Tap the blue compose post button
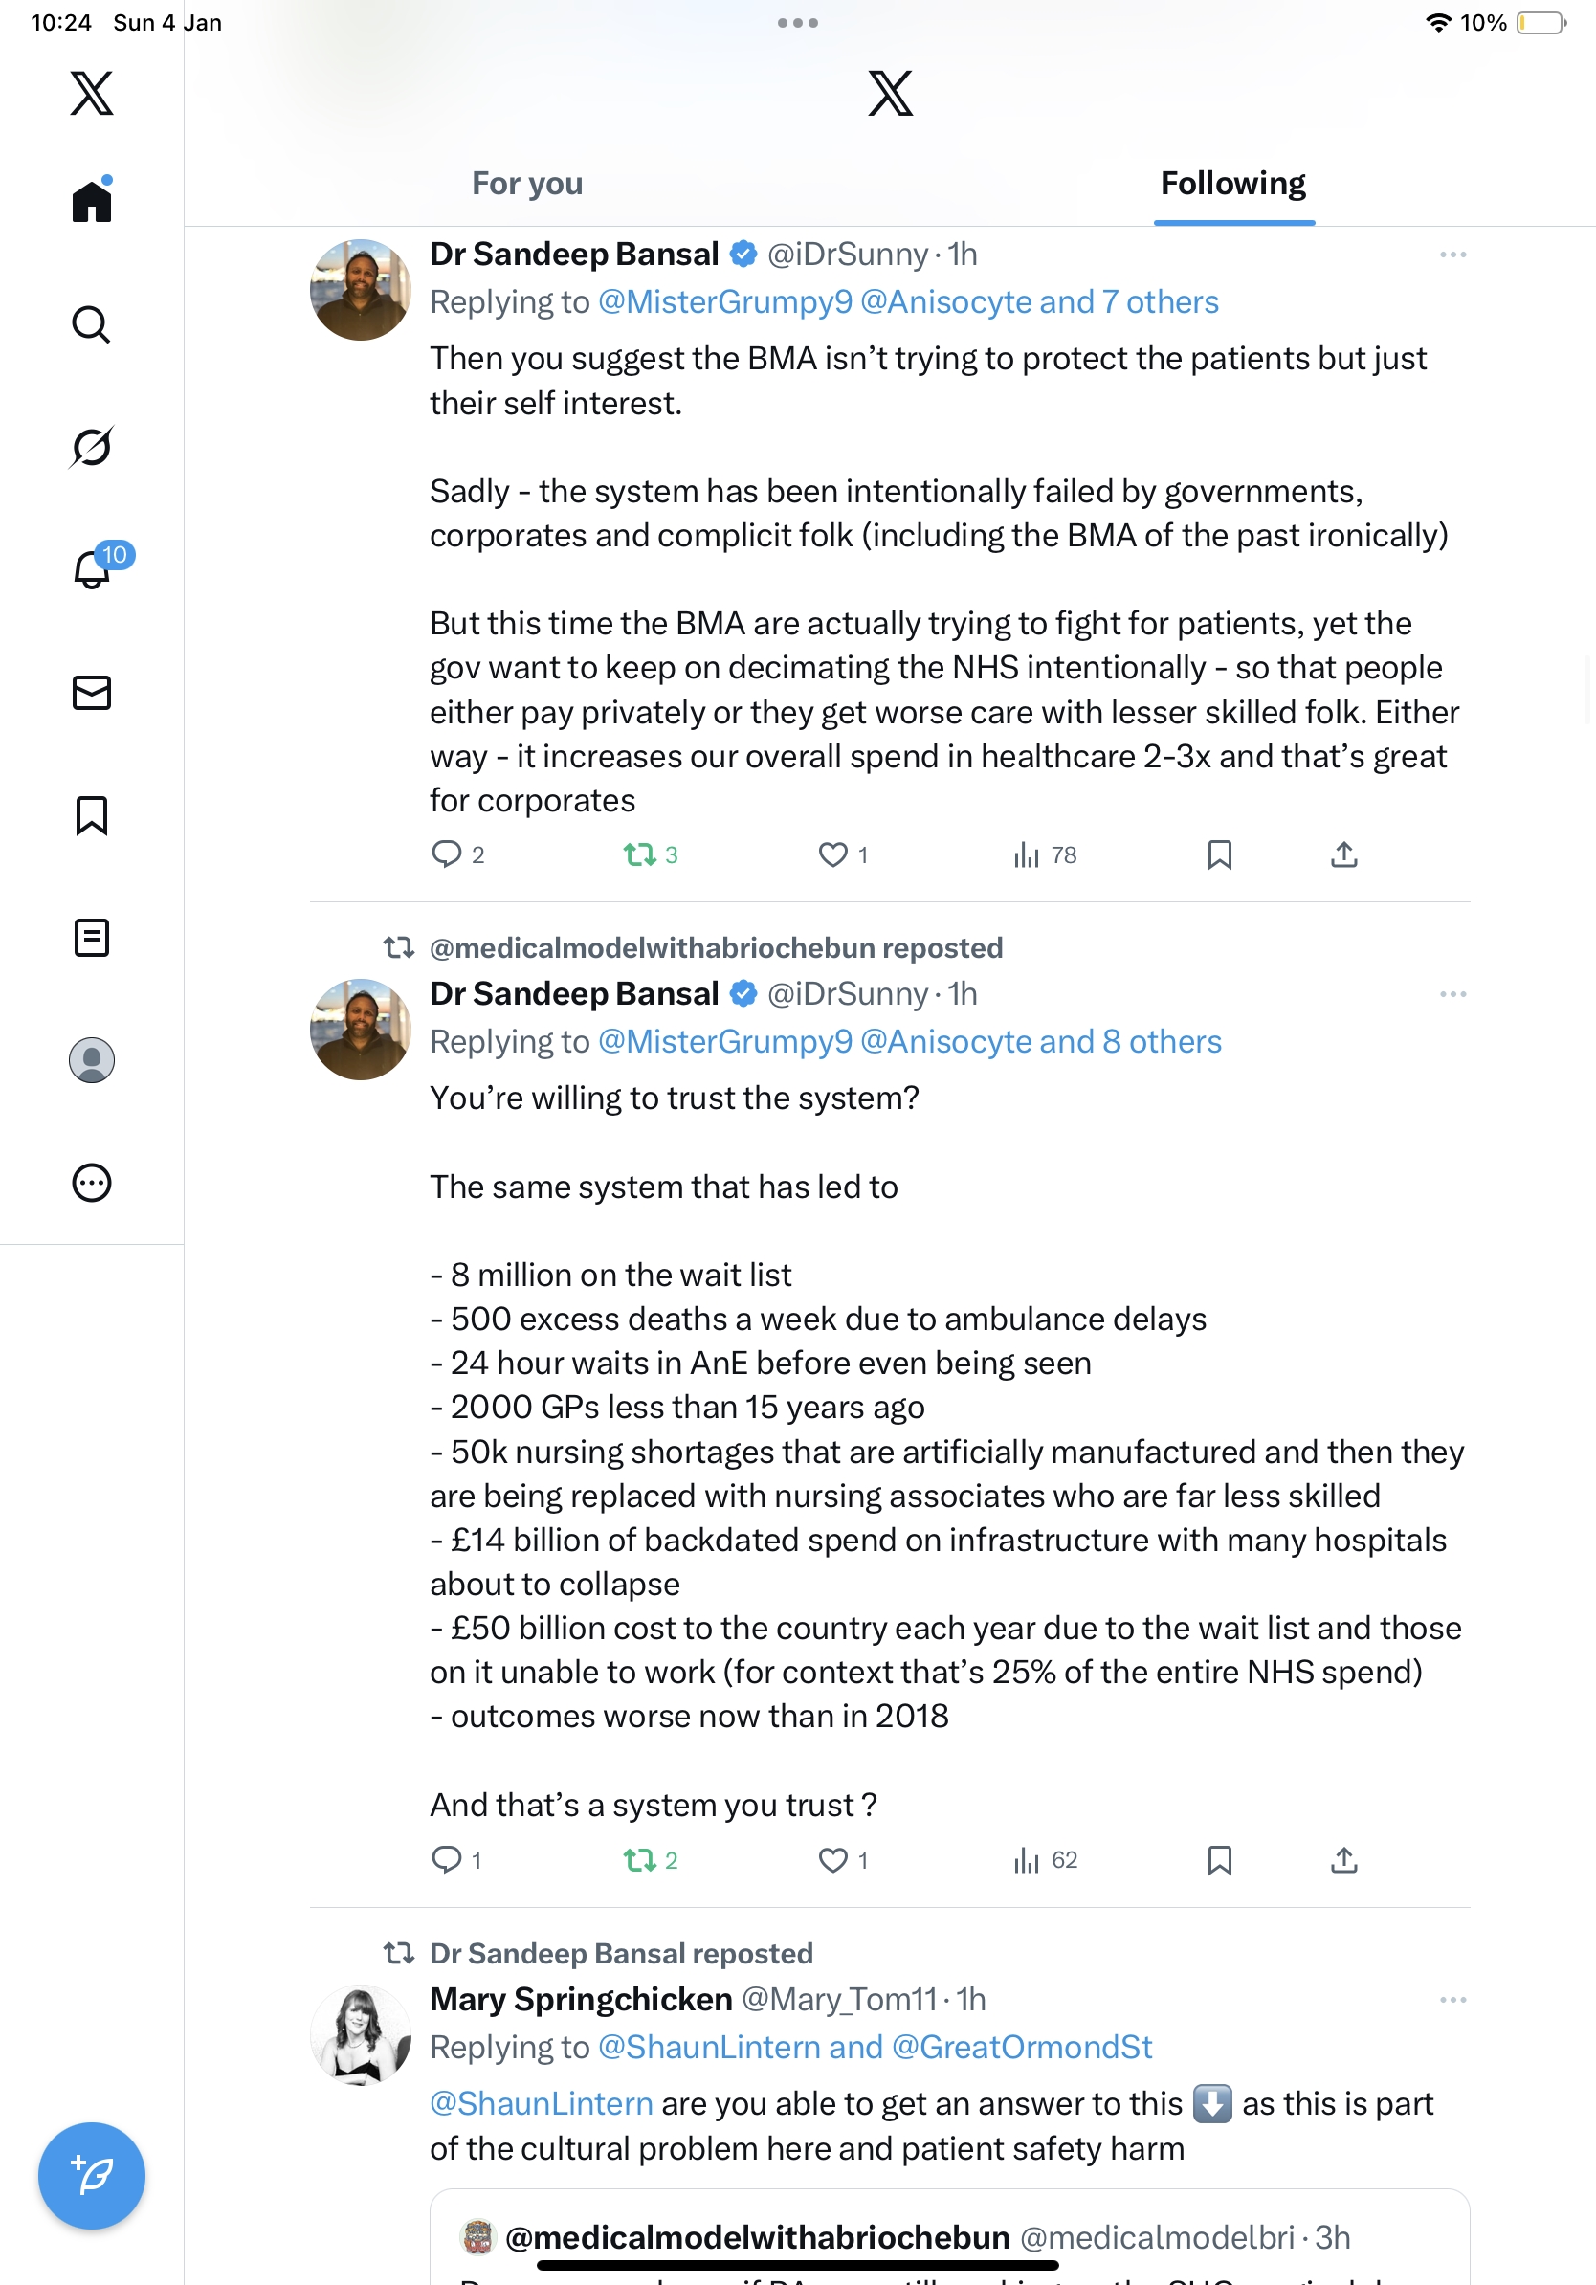 coord(92,2175)
